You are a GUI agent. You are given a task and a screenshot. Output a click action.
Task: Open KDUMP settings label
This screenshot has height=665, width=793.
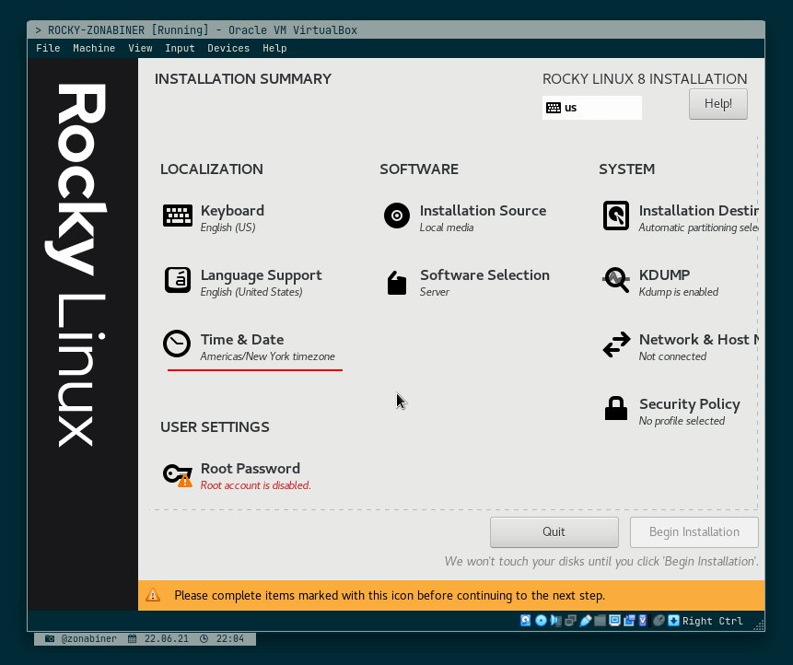coord(664,275)
